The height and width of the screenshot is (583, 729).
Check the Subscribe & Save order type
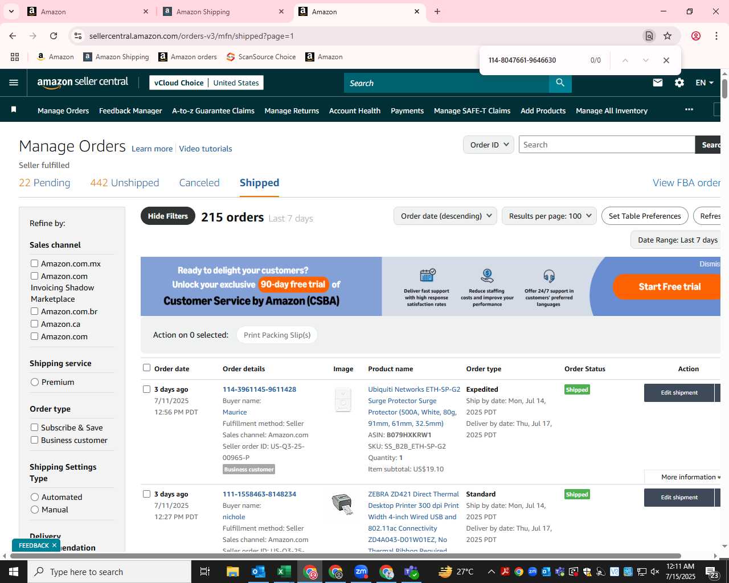[35, 428]
